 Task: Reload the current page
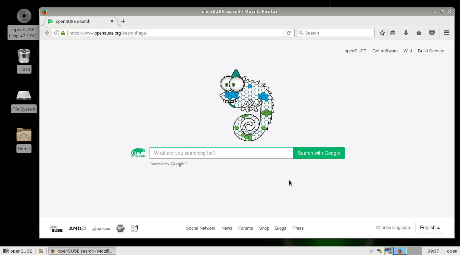pyautogui.click(x=289, y=33)
